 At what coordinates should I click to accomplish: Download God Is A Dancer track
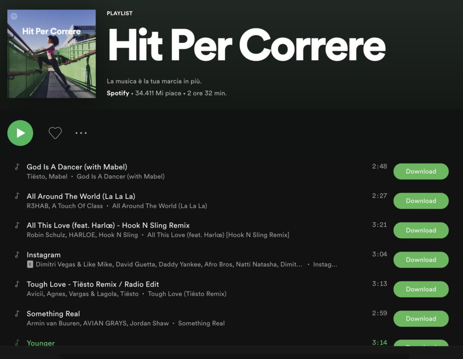click(420, 171)
